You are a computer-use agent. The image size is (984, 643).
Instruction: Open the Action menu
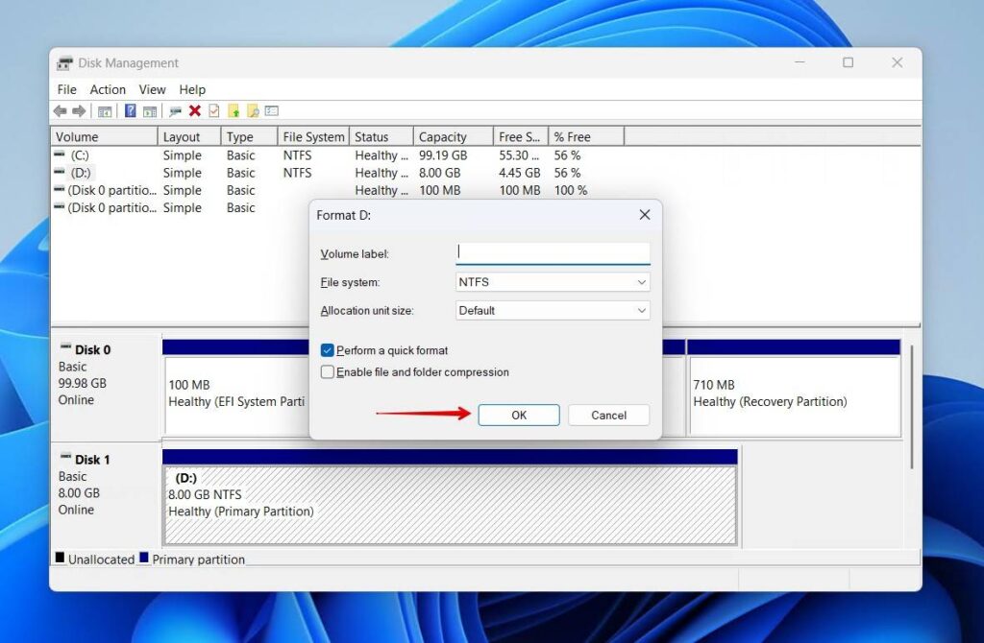coord(108,89)
